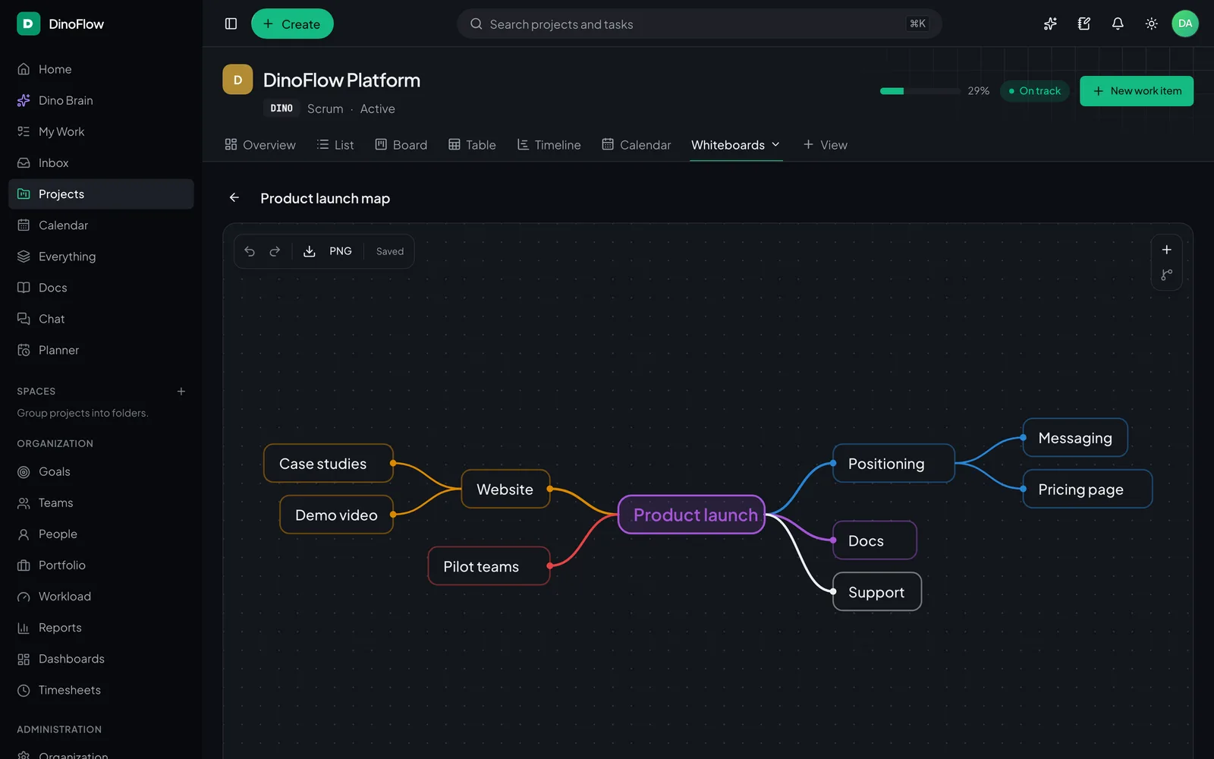Open the AI sparkle assistant icon
Image resolution: width=1214 pixels, height=759 pixels.
pyautogui.click(x=1050, y=24)
